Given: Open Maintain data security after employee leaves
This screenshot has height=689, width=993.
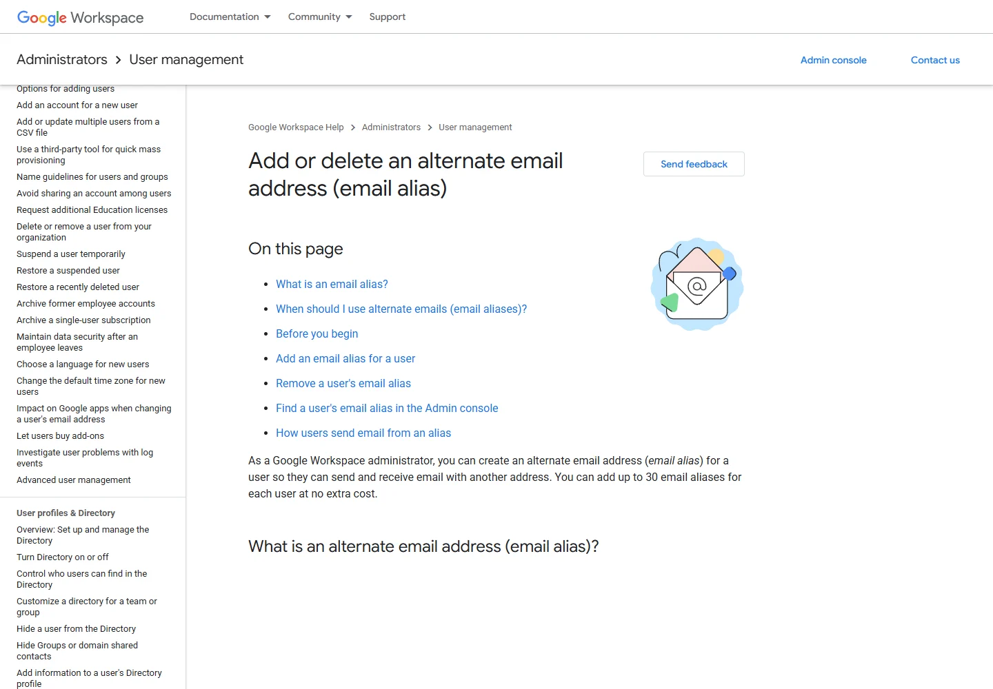Looking at the screenshot, I should tap(77, 342).
